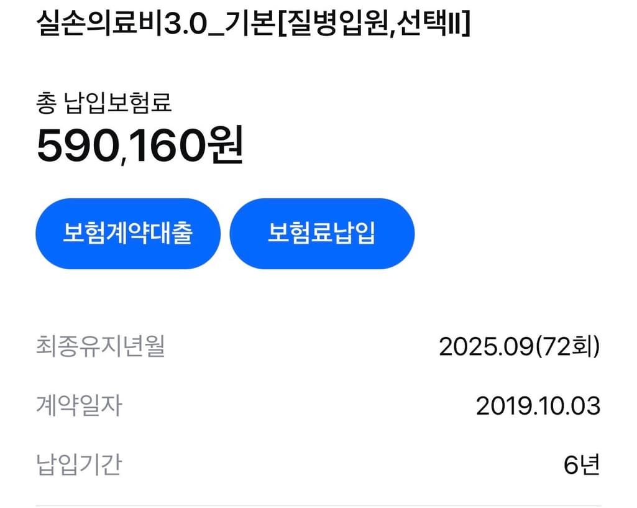Screen dimensions: 637x508
Task: Click the divider line below 납입기간
Action: (x=318, y=505)
